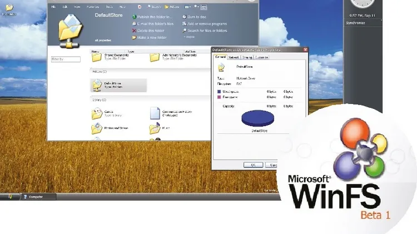Open the Help menu
This screenshot has width=417, height=234.
coord(122,7)
